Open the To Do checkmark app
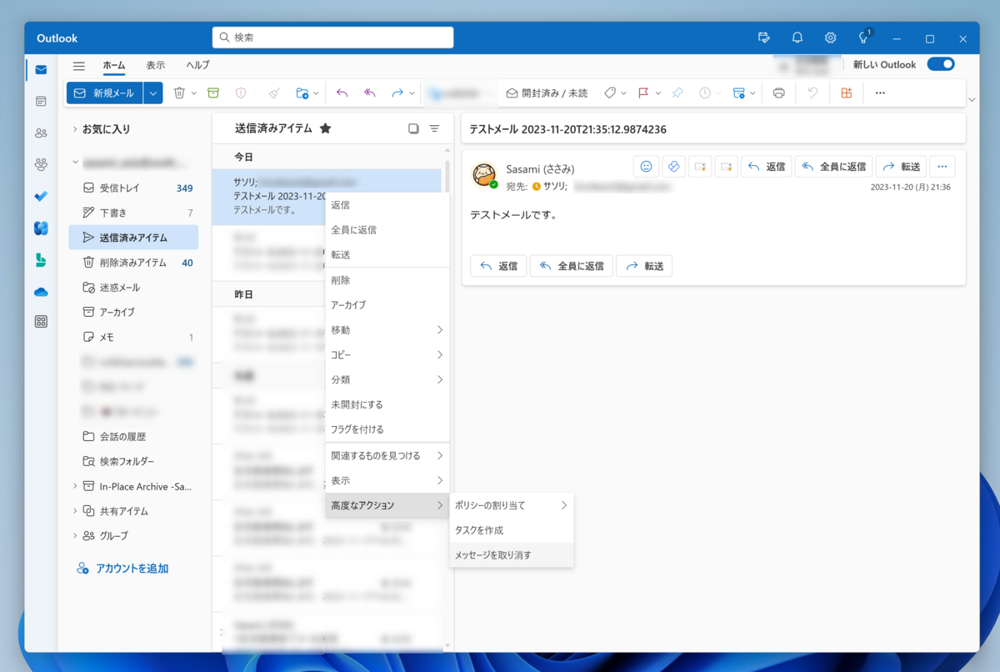 [x=41, y=196]
